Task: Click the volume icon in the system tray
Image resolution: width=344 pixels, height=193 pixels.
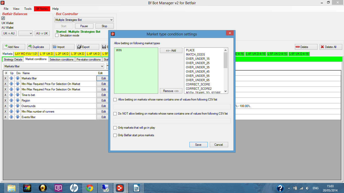Action: [307, 188]
